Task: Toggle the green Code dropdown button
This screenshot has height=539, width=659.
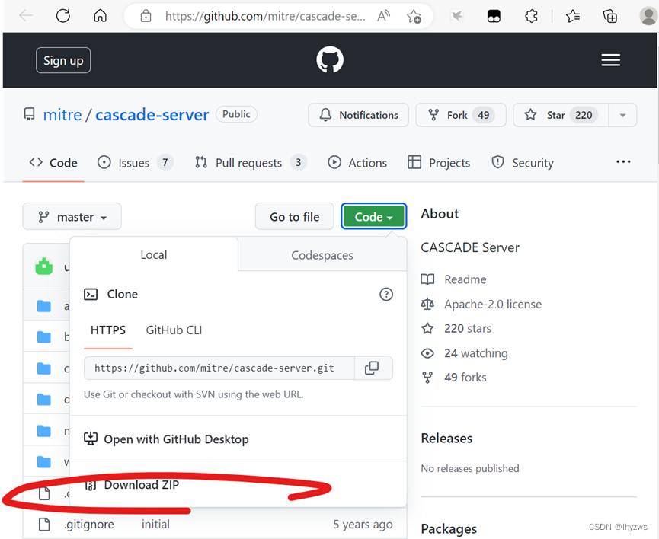Action: [x=373, y=217]
